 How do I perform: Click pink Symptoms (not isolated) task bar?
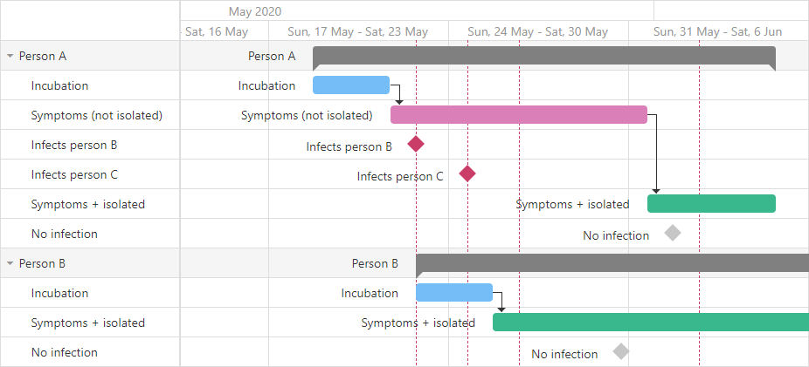pyautogui.click(x=519, y=115)
